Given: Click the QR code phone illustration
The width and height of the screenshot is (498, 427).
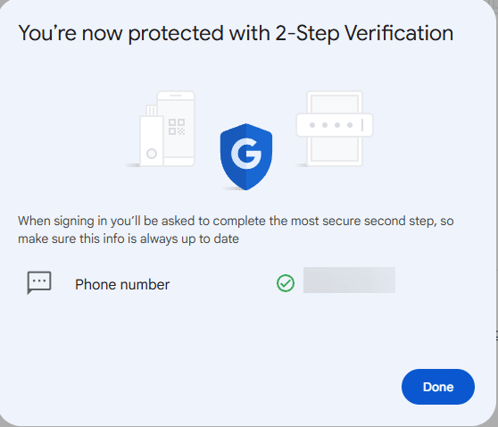Looking at the screenshot, I should (x=176, y=129).
